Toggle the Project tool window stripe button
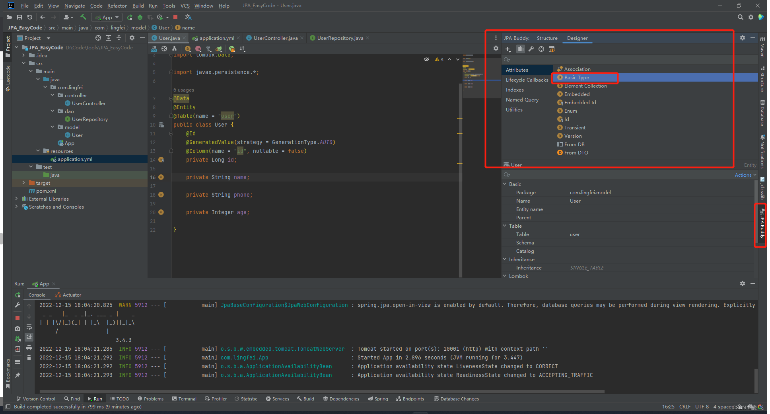The image size is (770, 414). pyautogui.click(x=8, y=46)
